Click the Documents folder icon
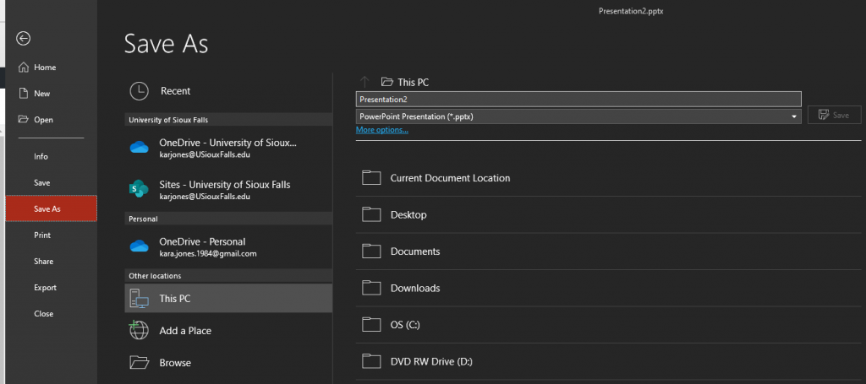 tap(372, 251)
